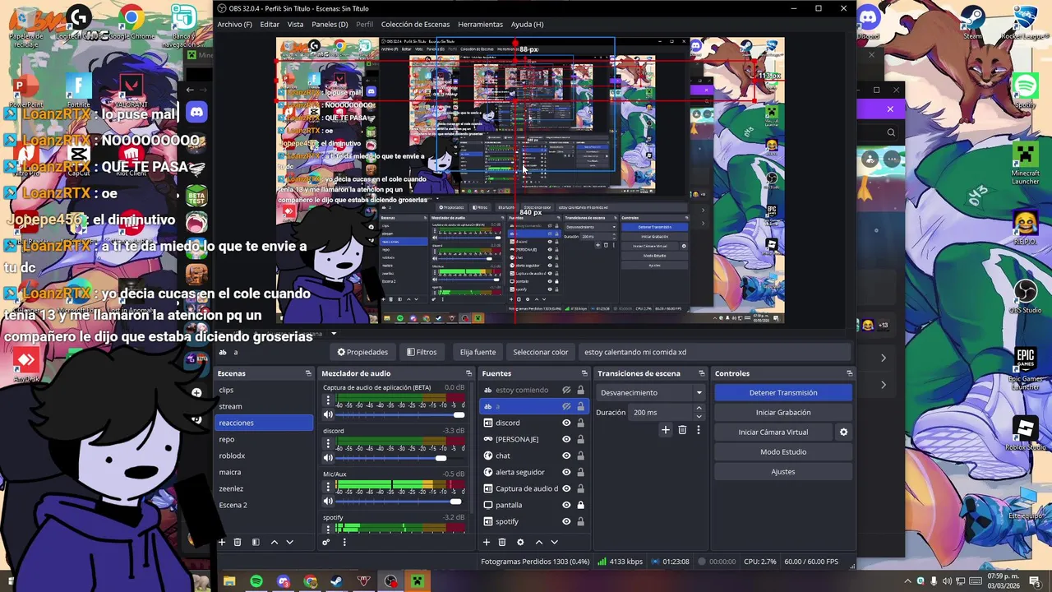This screenshot has height=592, width=1052.
Task: Move the selected source up in Fuentes
Action: (x=539, y=542)
